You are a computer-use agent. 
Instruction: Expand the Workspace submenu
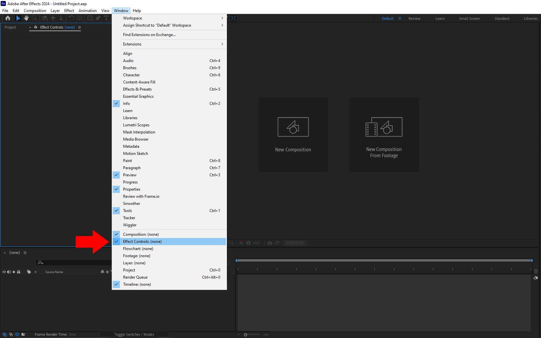tap(222, 18)
